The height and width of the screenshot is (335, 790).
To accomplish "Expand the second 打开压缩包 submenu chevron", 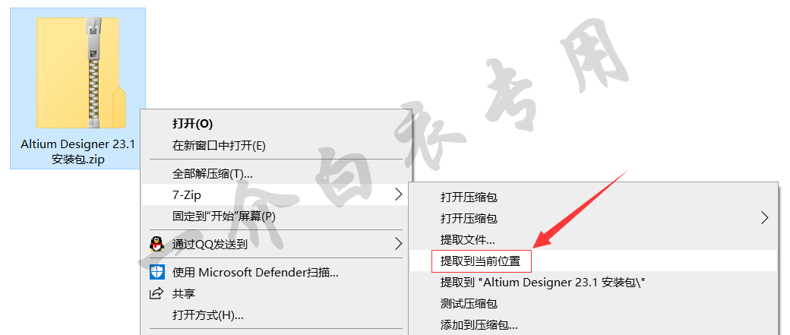I will click(x=765, y=218).
